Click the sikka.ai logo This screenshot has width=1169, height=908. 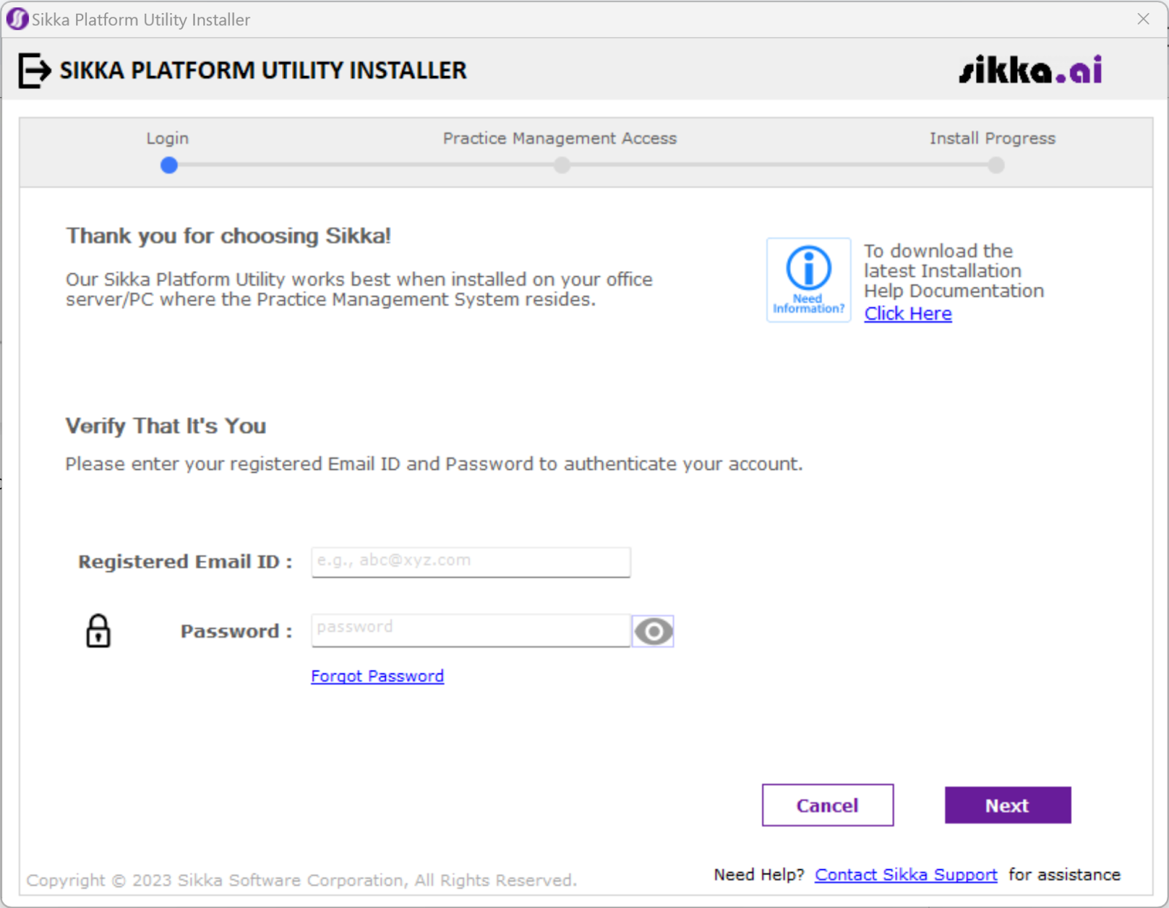[1030, 70]
